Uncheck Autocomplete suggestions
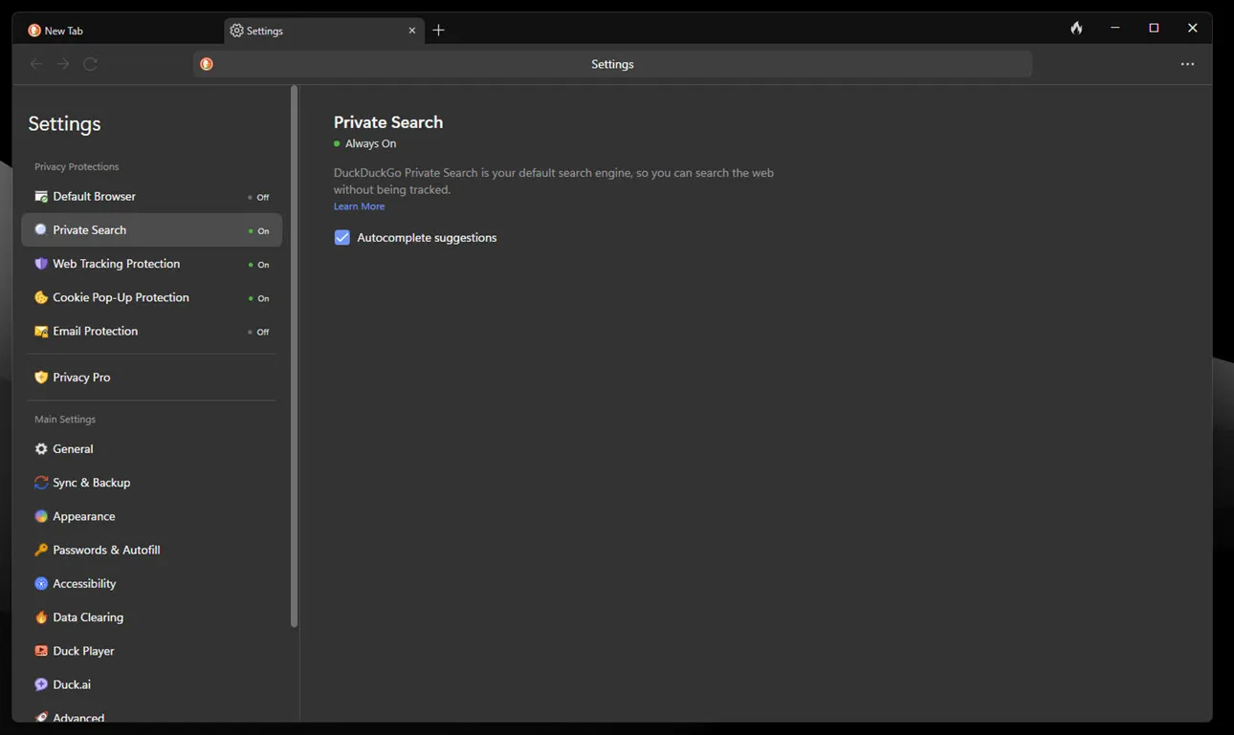The height and width of the screenshot is (735, 1234). [342, 237]
